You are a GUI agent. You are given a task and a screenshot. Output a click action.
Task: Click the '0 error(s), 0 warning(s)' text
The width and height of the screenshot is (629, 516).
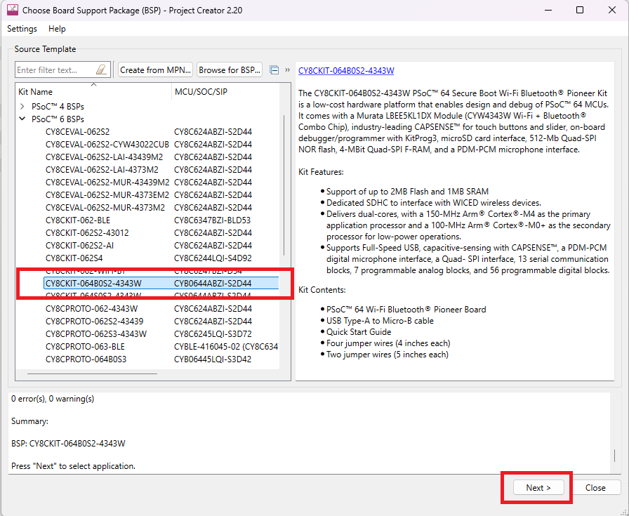point(53,399)
